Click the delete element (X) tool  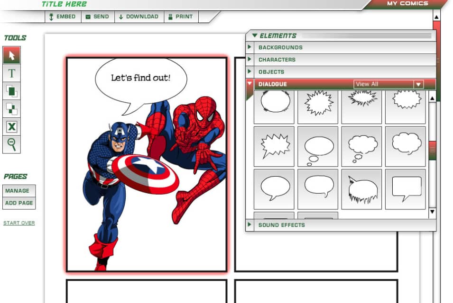11,127
